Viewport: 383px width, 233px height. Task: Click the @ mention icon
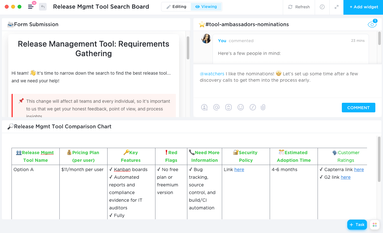[x=216, y=108]
